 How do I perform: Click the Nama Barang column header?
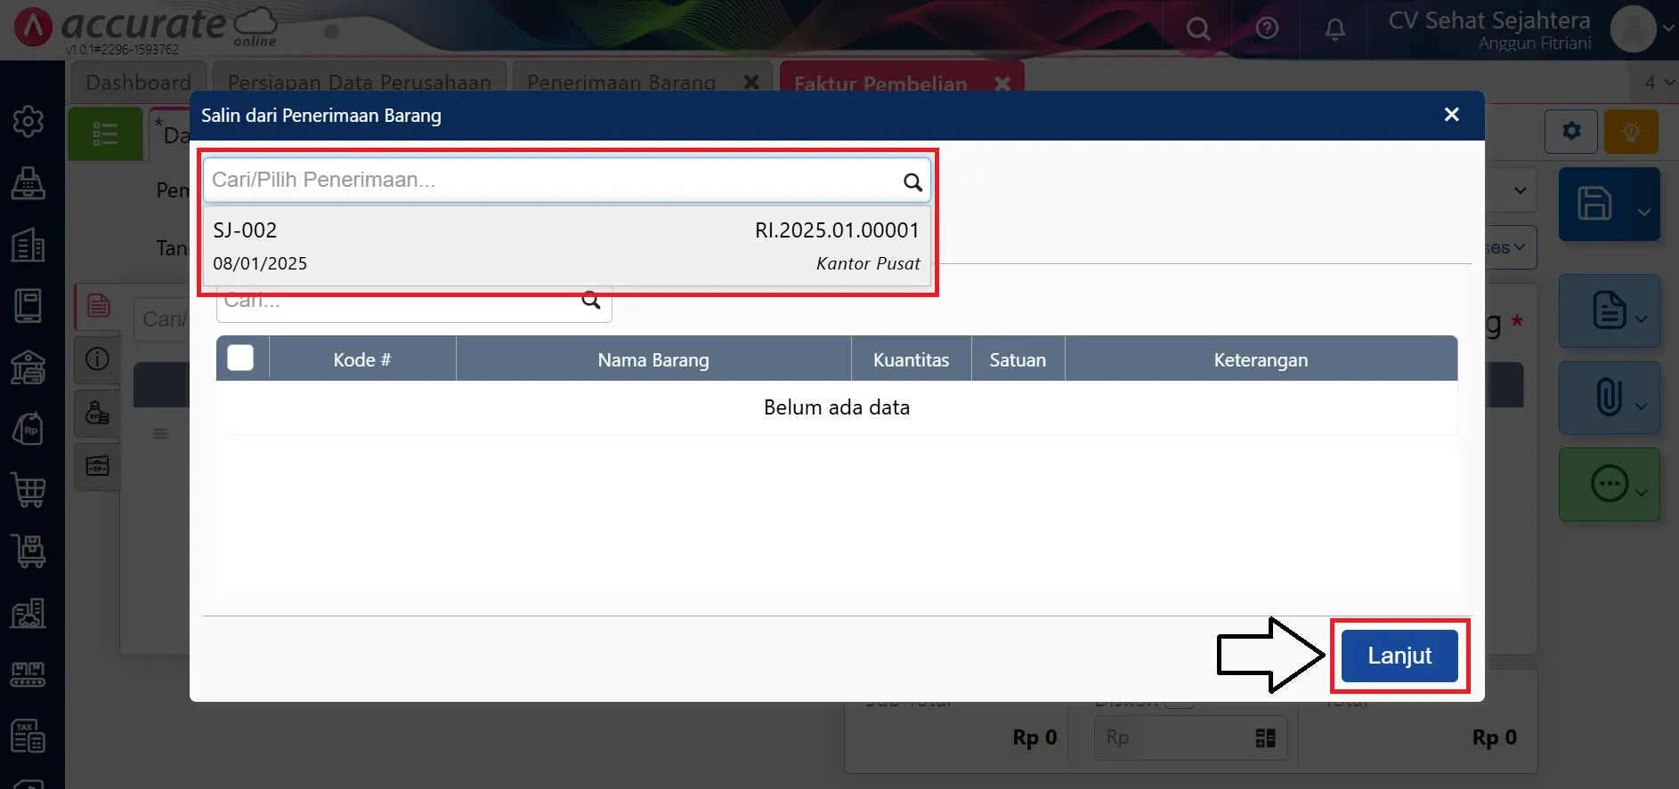(x=653, y=359)
